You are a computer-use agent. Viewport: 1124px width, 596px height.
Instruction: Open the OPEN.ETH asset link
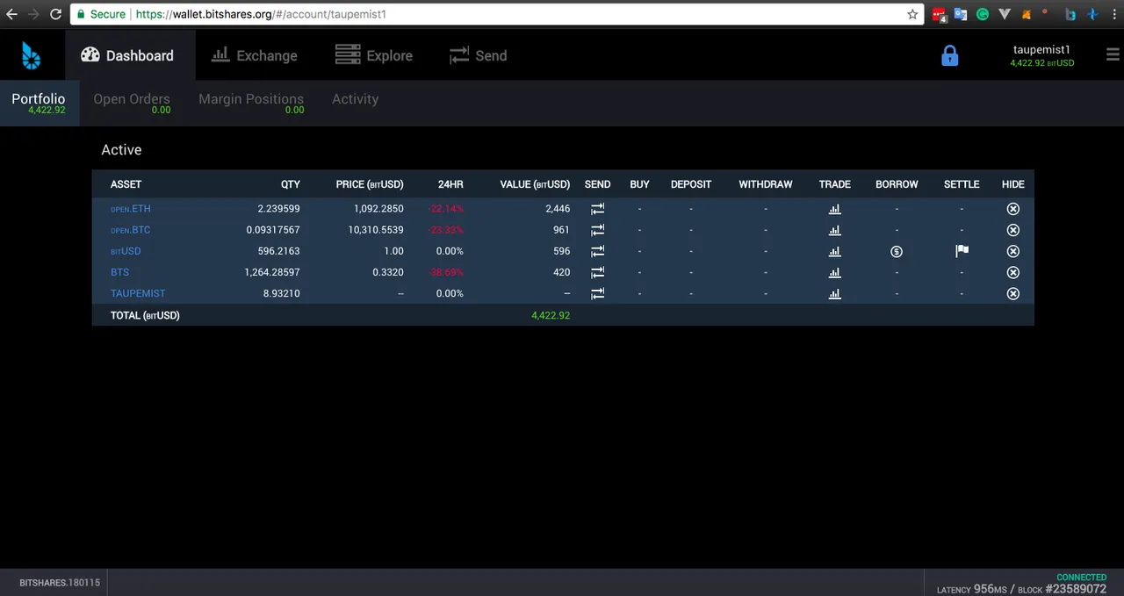tap(131, 209)
